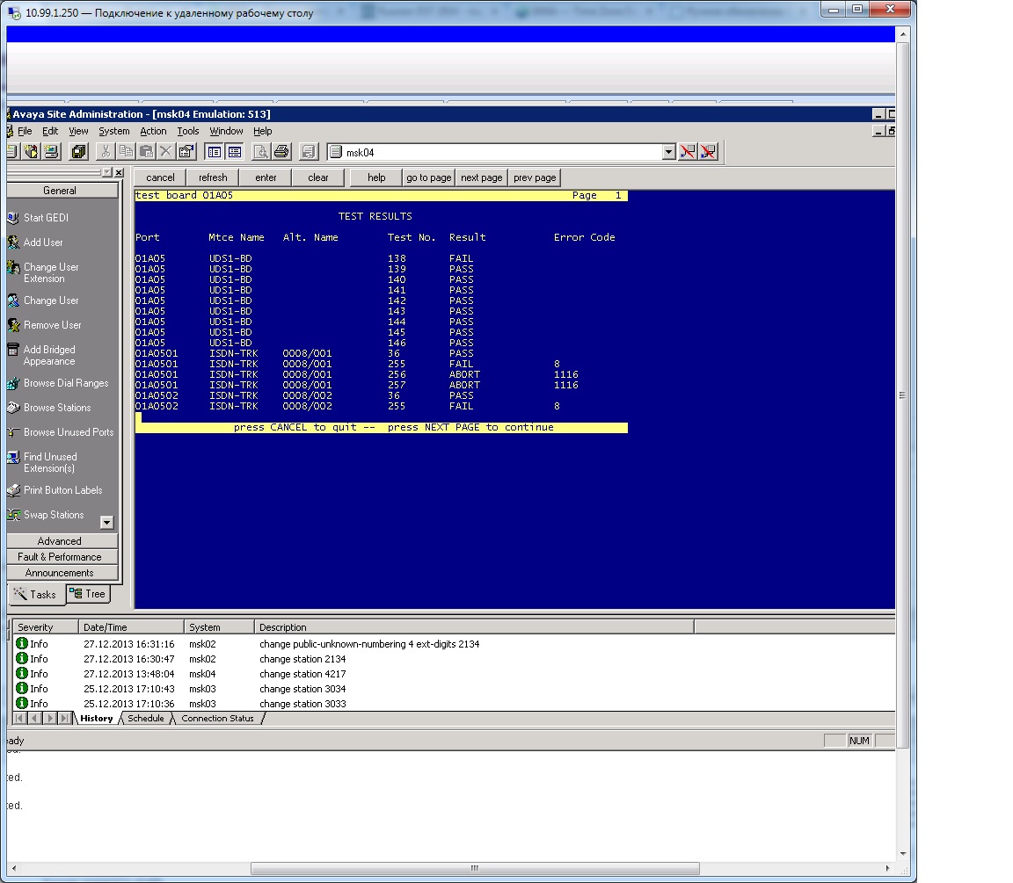Viewport: 1013px width, 883px height.
Task: Open Find Unused Extension(s) task
Action: (50, 462)
